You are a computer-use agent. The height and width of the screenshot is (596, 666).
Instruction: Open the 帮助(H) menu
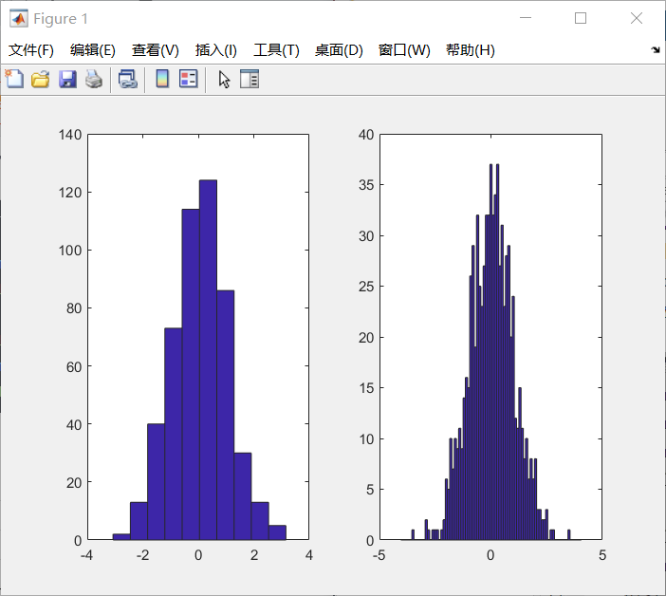pos(471,50)
